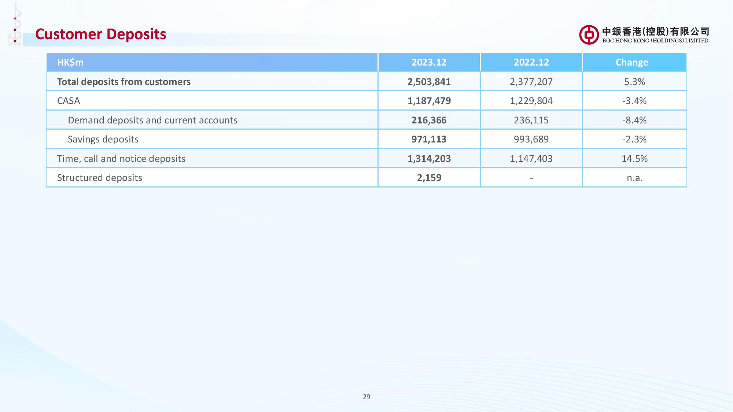Select the value 216,366
733x412 pixels.
coord(429,120)
